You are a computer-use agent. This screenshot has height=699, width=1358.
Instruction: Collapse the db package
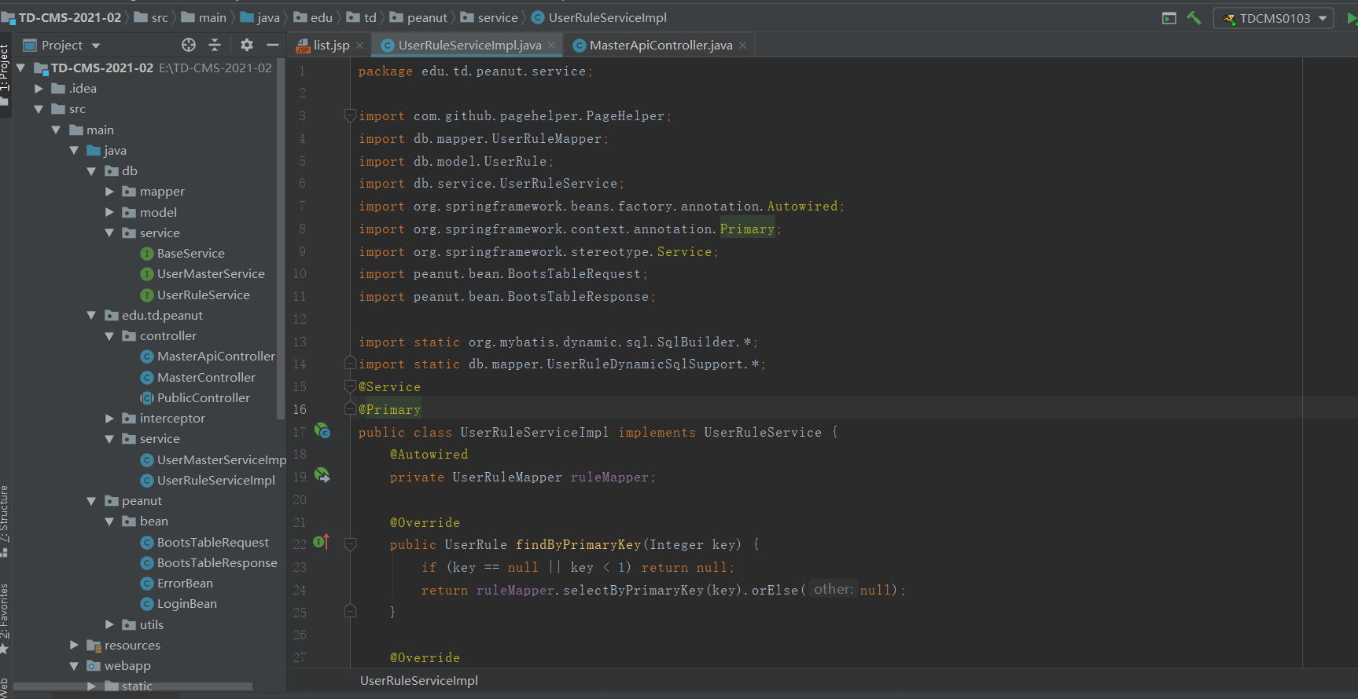coord(91,171)
